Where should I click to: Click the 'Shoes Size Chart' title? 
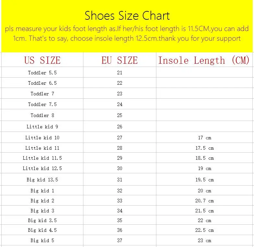[x=127, y=16]
